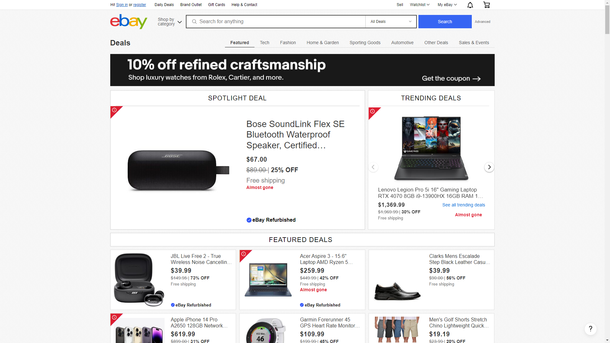Click the clock badge on the Spotlight Deal
This screenshot has width=610, height=343.
114,110
